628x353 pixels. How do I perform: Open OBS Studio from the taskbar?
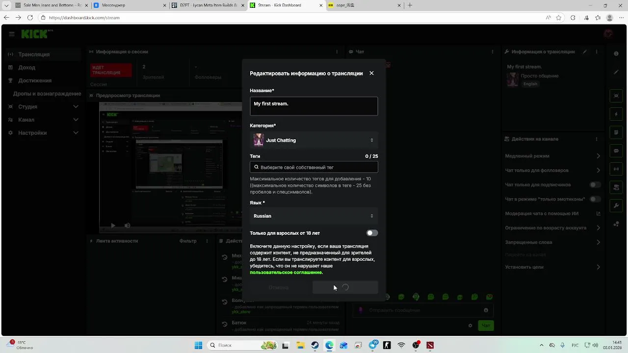(x=416, y=345)
